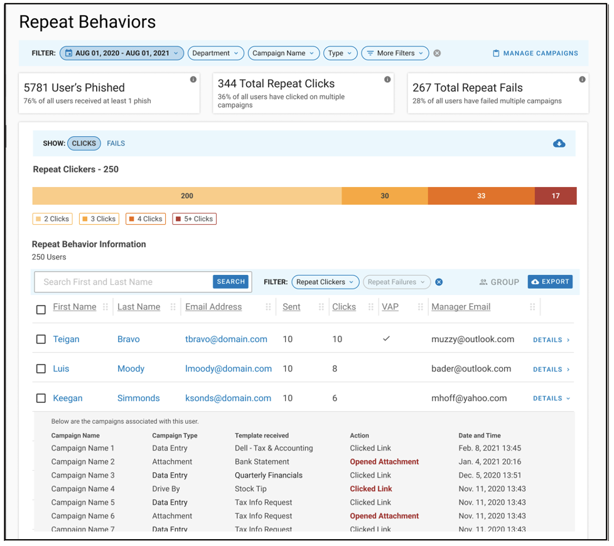Open ksonds@domain.com email link
This screenshot has height=546, width=614.
pos(228,398)
